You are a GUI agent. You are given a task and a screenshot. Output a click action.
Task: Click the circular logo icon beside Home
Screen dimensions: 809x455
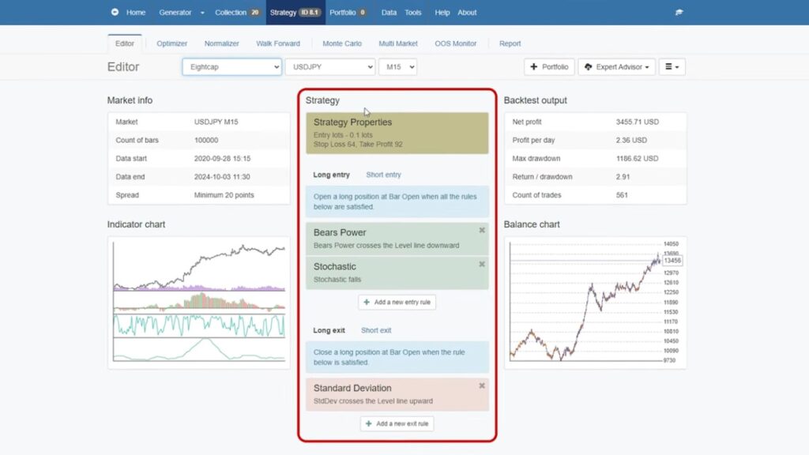(115, 13)
